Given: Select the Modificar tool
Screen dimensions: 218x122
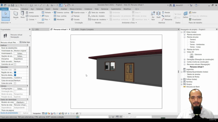Looking at the screenshot, I should tap(5, 16).
